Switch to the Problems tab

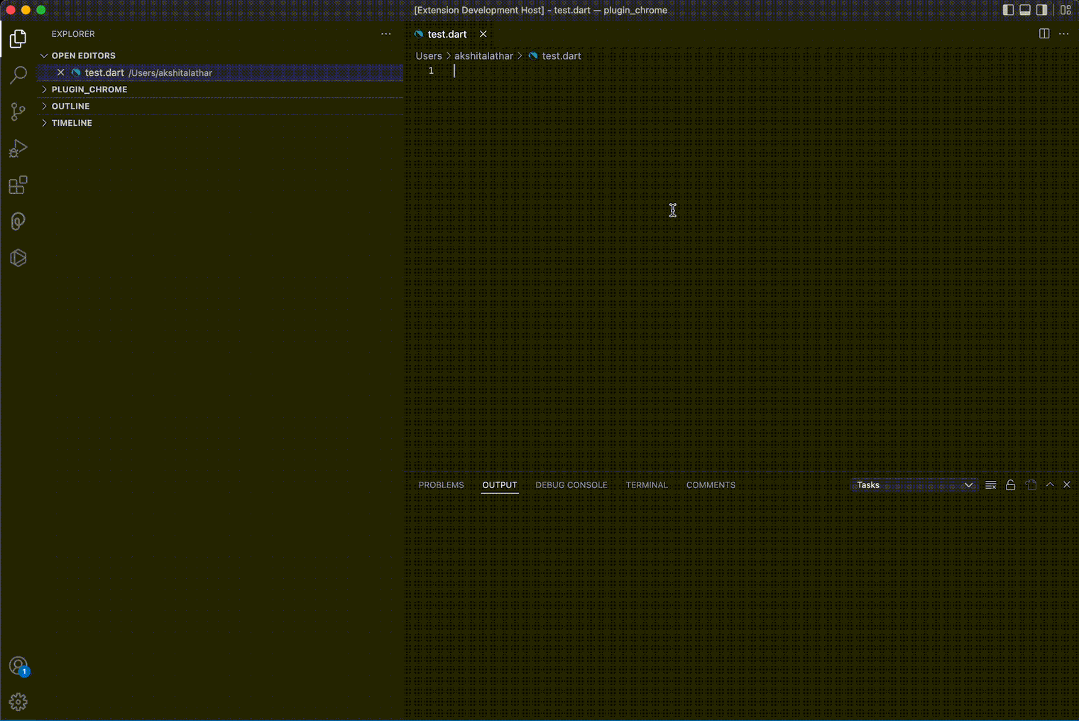441,485
